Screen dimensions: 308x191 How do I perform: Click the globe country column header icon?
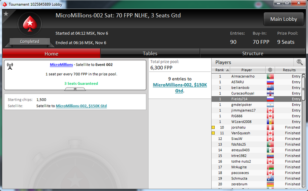pyautogui.click(x=270, y=70)
